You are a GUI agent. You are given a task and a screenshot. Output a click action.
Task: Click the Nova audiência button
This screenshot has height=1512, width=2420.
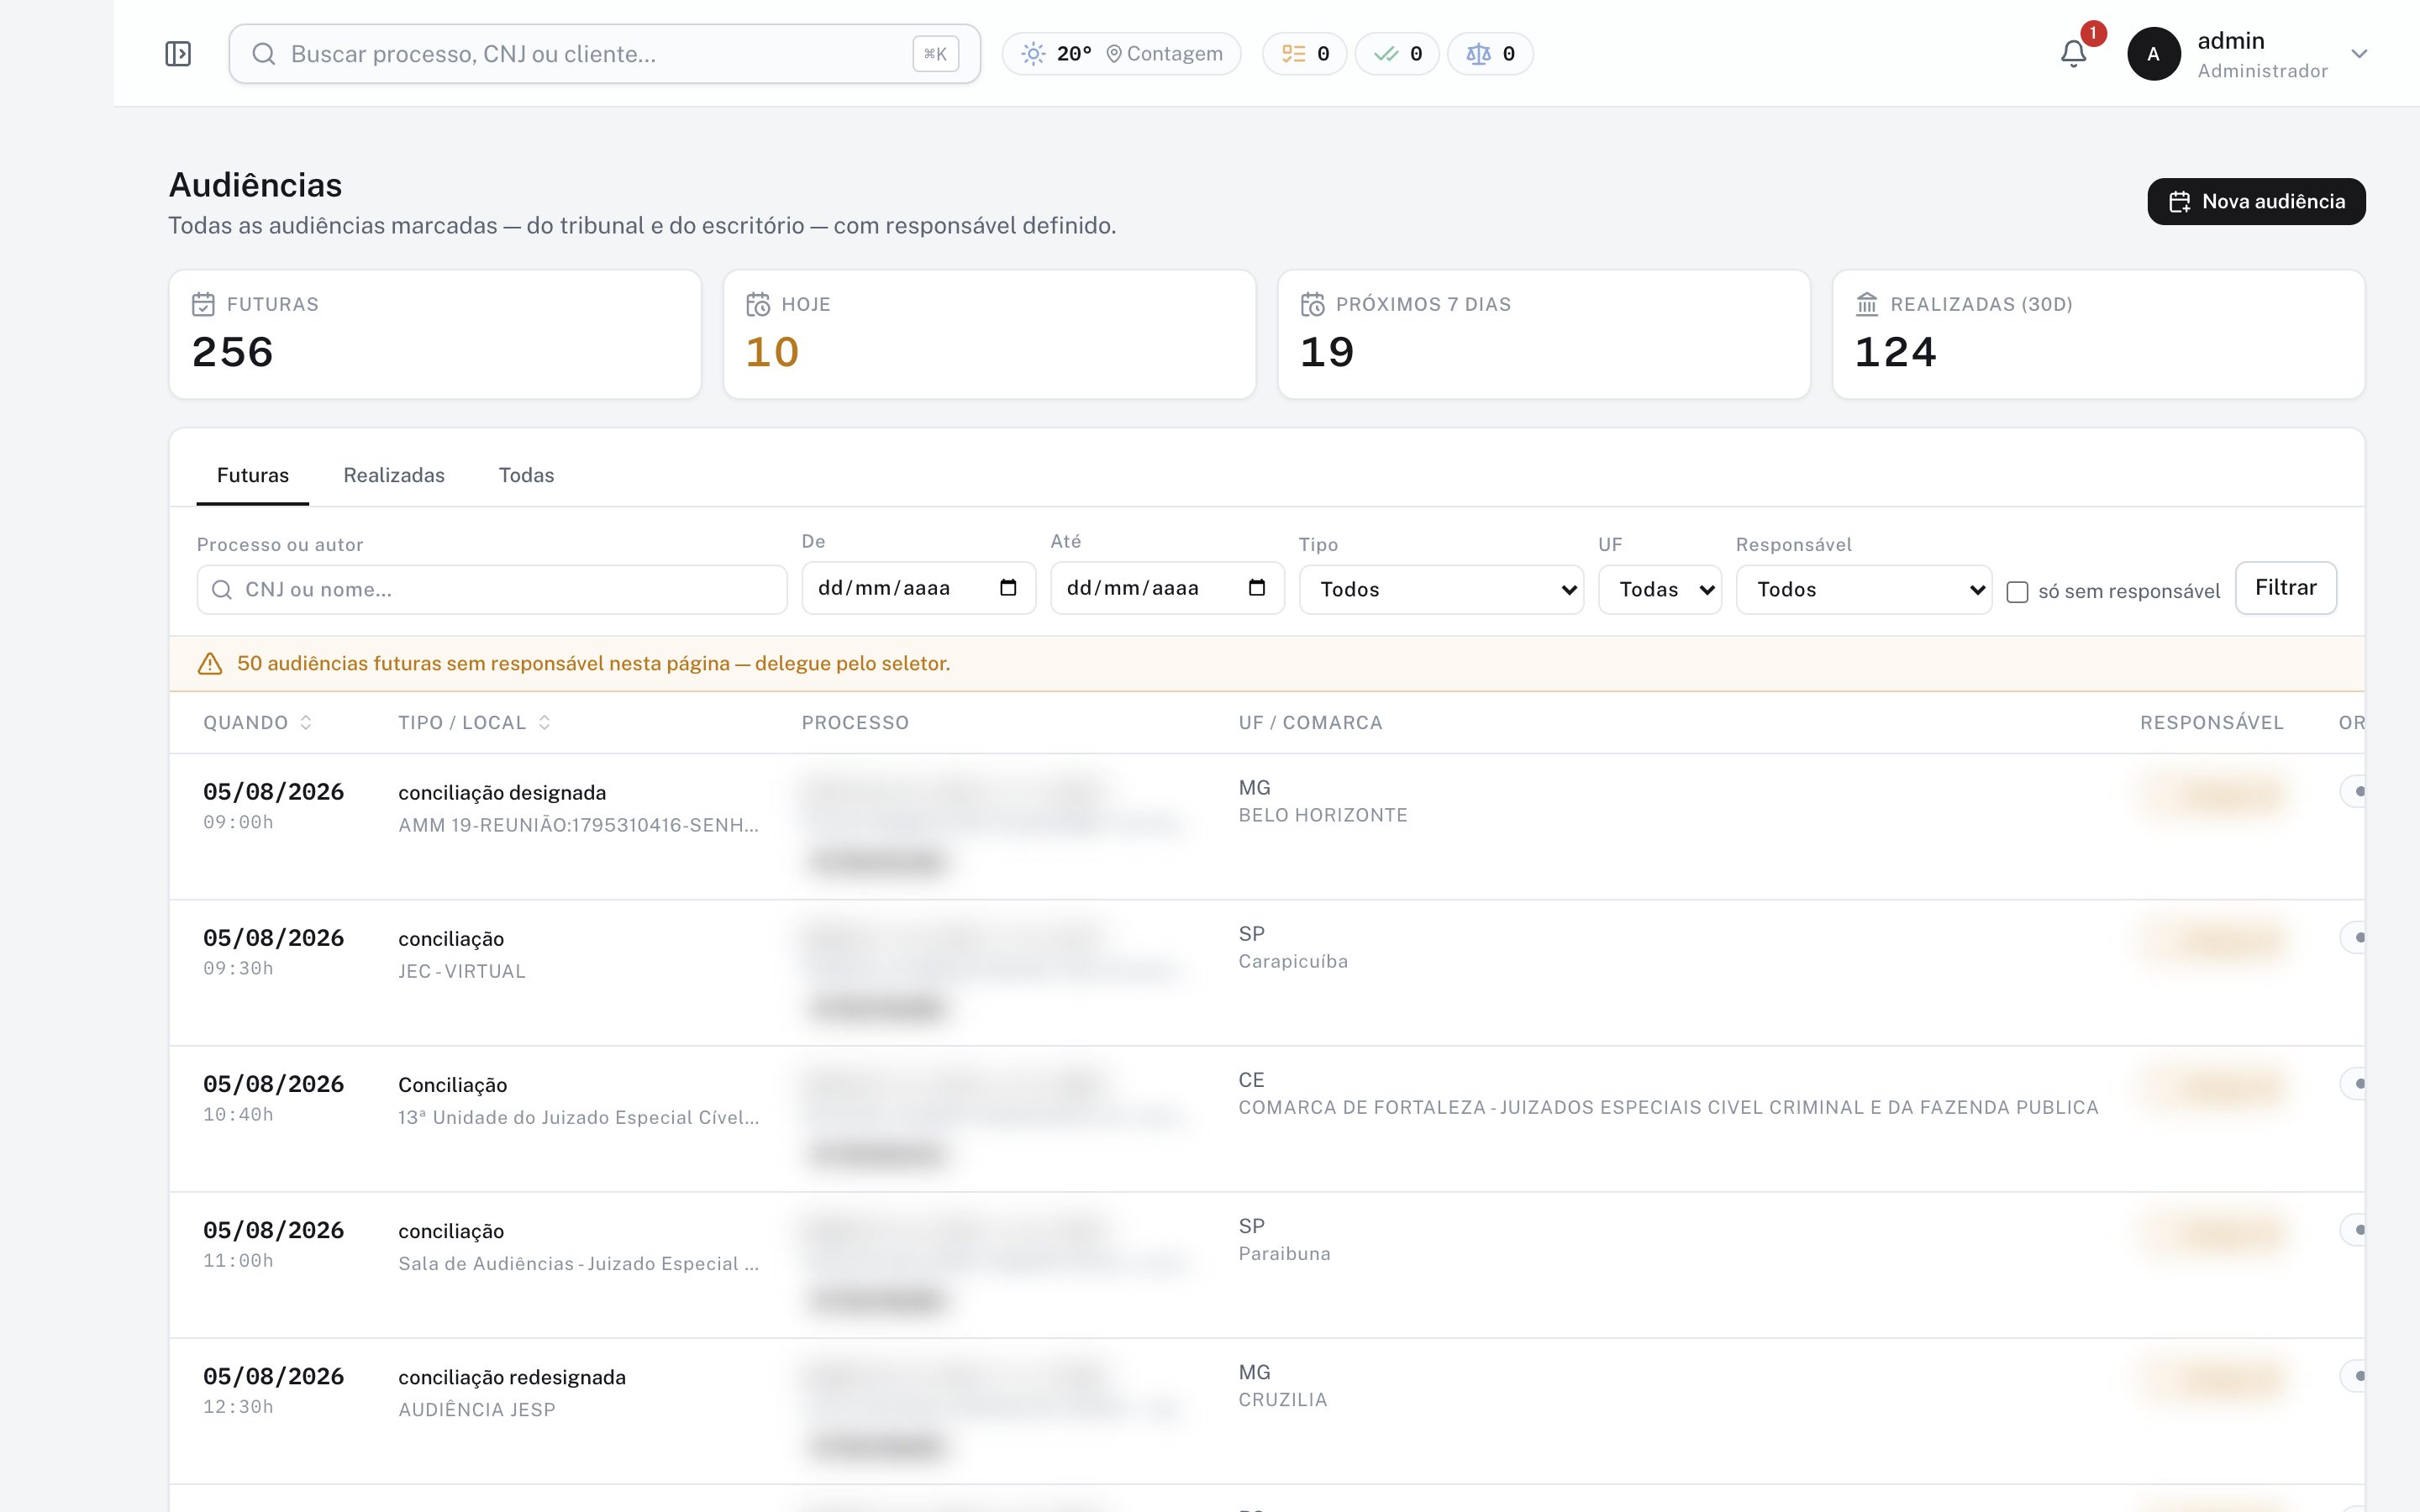(x=2257, y=202)
